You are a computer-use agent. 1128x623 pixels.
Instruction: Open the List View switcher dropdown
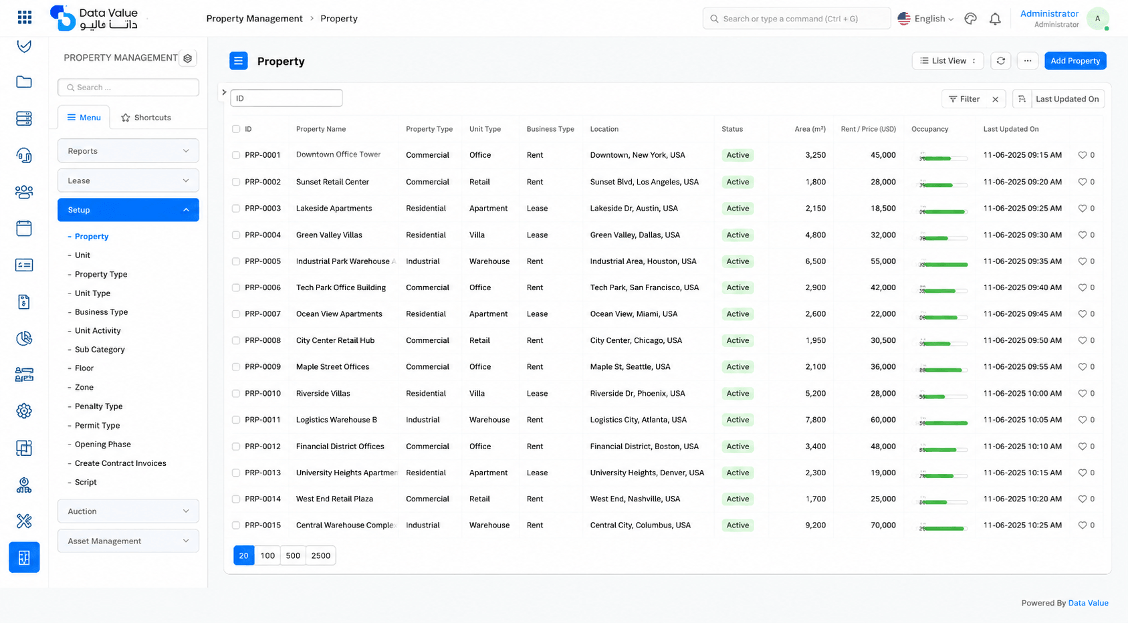[x=947, y=61]
